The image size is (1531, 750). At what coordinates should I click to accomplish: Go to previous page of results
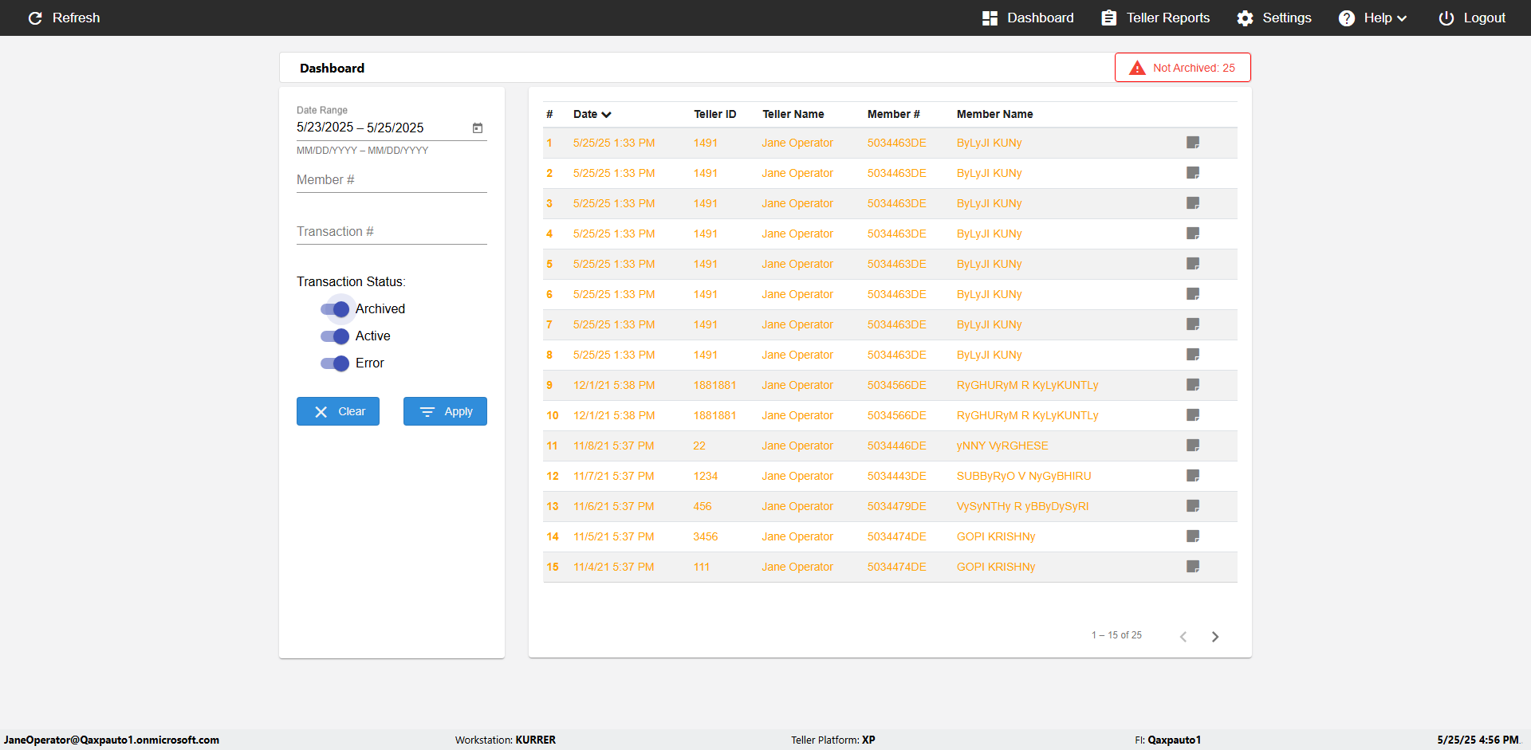pos(1183,636)
